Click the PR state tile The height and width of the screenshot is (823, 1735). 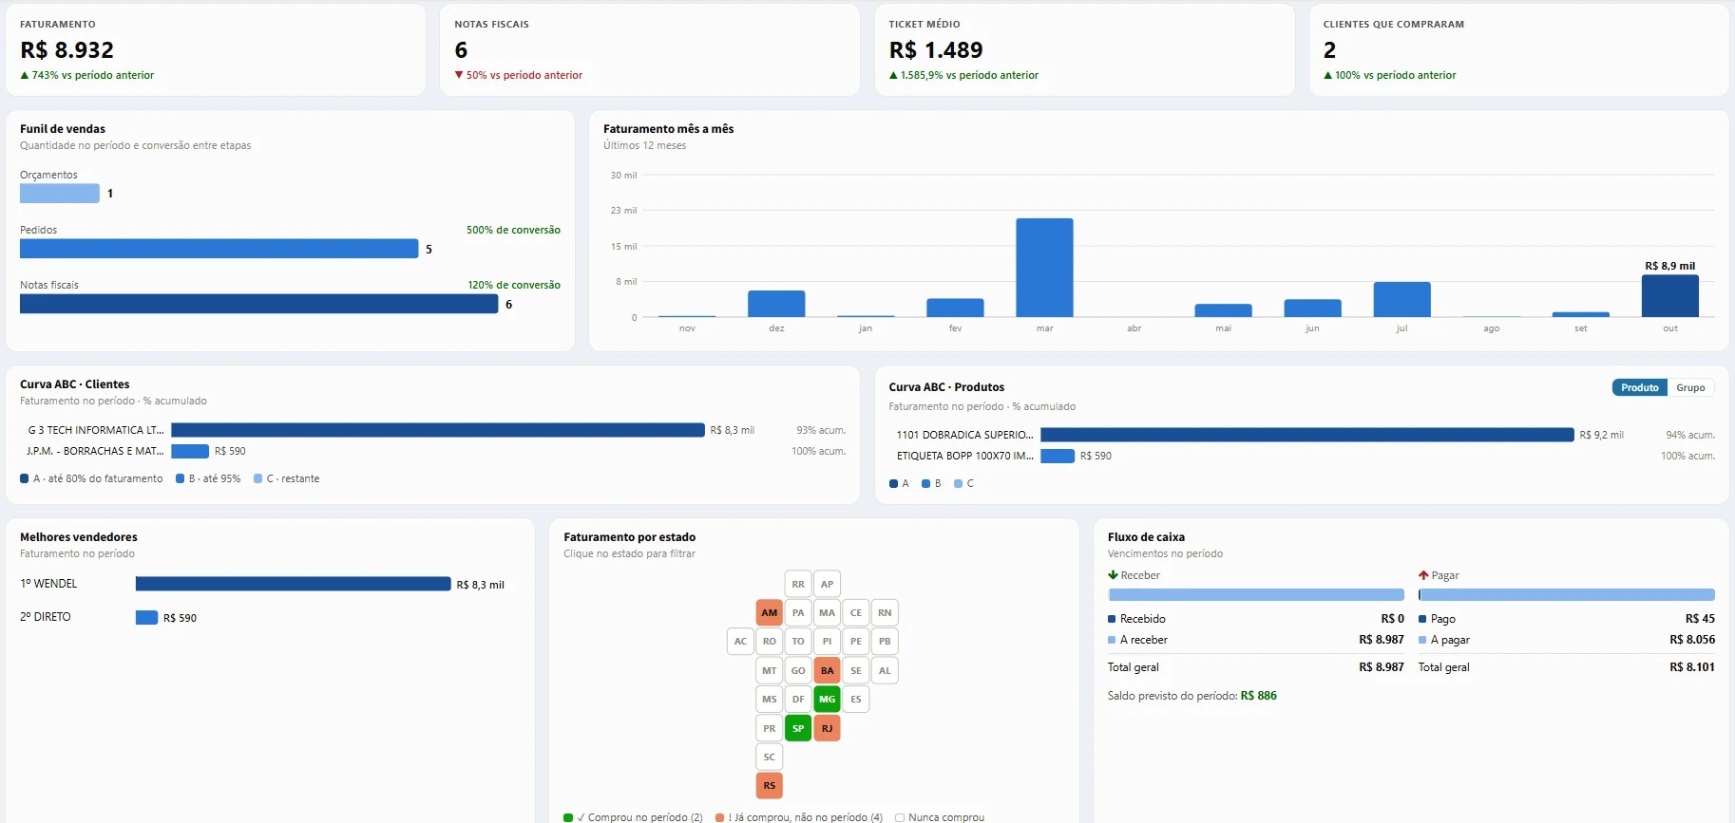click(770, 728)
